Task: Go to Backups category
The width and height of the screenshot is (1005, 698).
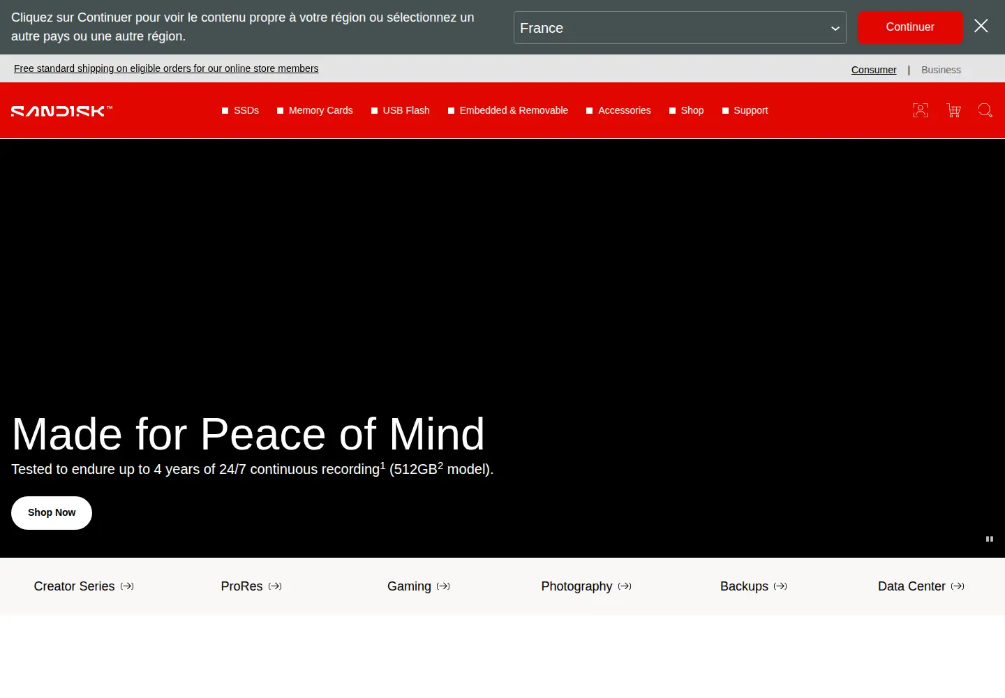Action: 754,586
